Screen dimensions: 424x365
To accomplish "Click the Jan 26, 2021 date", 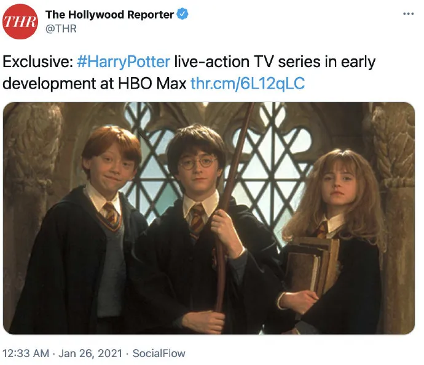I will click(90, 353).
